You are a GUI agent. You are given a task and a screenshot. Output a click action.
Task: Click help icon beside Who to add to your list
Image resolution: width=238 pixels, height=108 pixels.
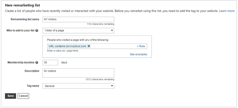point(37,31)
